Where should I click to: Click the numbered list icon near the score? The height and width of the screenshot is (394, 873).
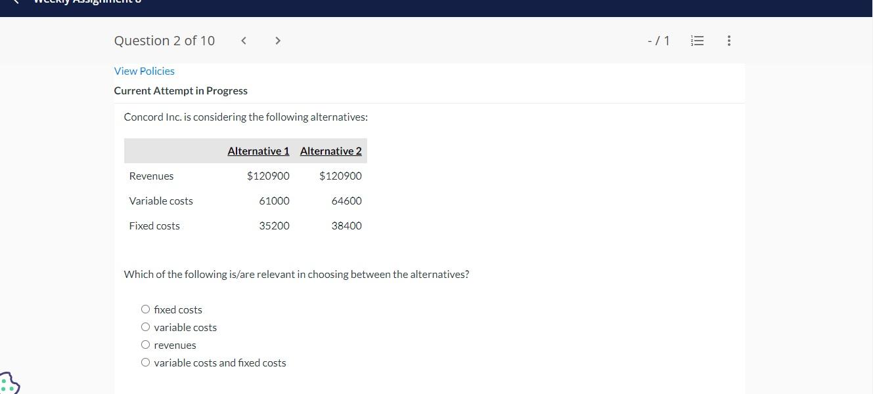pos(696,40)
